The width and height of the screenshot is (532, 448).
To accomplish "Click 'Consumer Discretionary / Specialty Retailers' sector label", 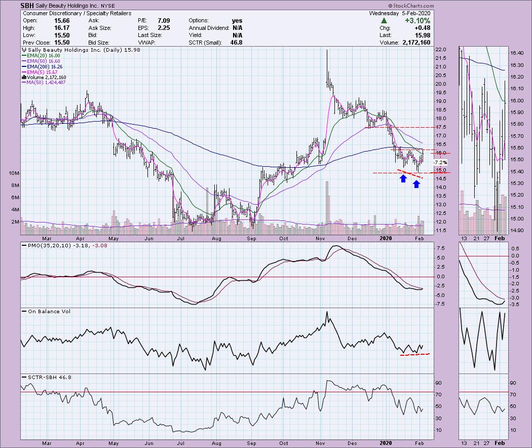I will point(77,13).
